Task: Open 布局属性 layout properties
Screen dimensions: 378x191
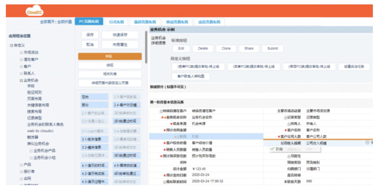Action: (120, 44)
